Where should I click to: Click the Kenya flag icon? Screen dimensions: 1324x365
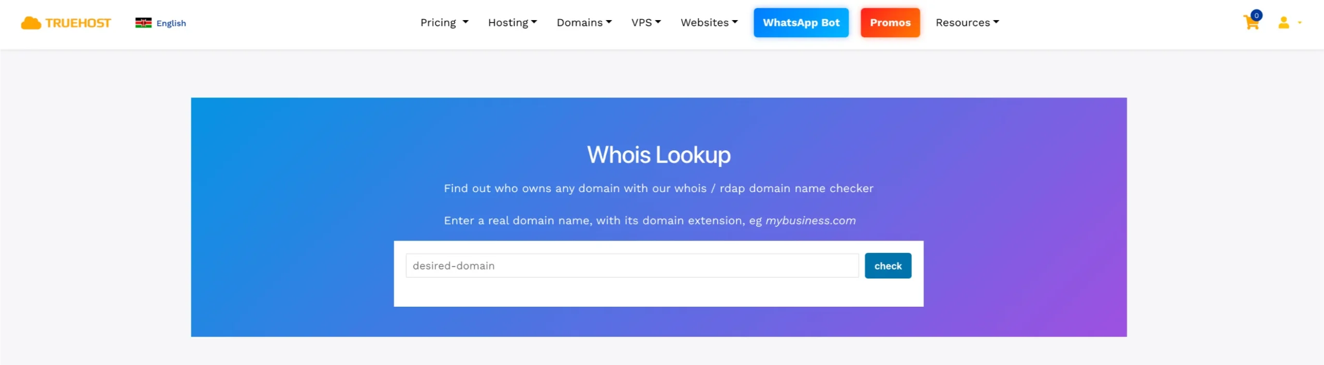(x=143, y=23)
